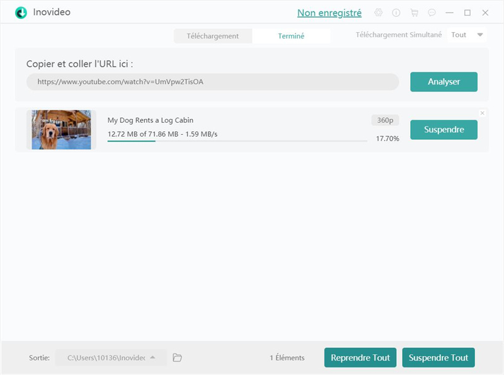Click the dog video thumbnail
The width and height of the screenshot is (504, 375).
click(x=61, y=130)
